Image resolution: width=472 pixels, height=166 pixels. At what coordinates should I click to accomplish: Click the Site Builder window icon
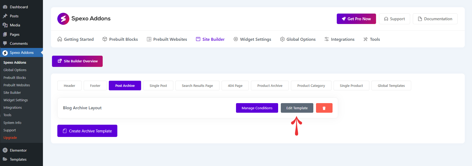198,39
